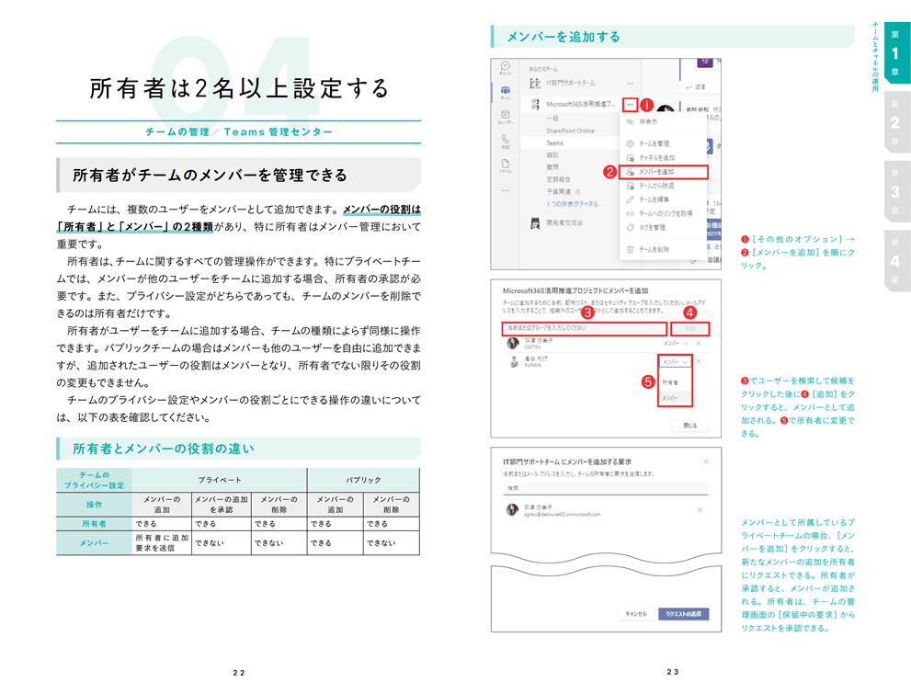
Task: Open more options for Microsoft365活用推進 team
Action: pos(630,105)
